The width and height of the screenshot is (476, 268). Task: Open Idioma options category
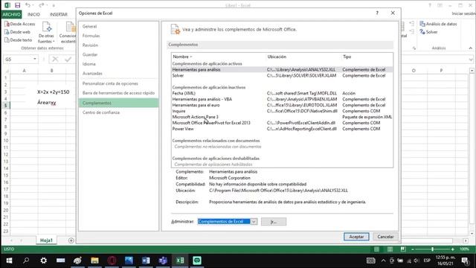pos(118,64)
